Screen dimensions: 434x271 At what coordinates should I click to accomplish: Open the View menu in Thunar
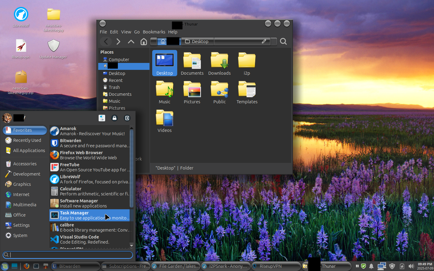point(126,32)
